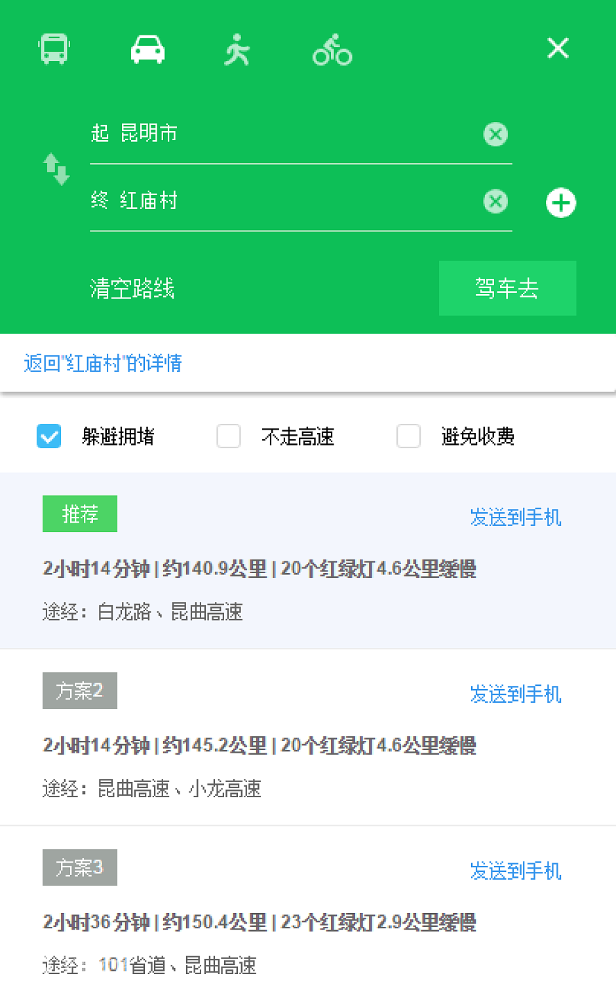The height and width of the screenshot is (997, 616).
Task: Select route with 约140.9公里
Action: [x=260, y=569]
